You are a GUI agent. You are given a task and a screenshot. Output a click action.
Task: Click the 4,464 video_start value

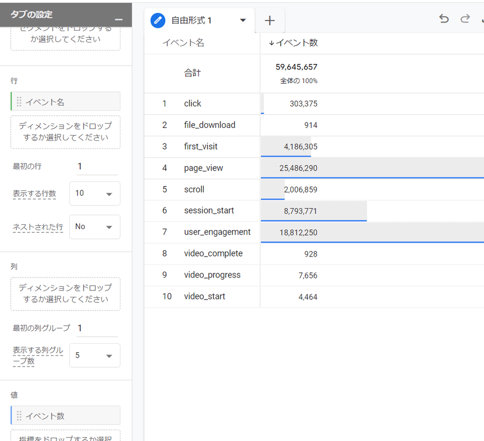[308, 297]
